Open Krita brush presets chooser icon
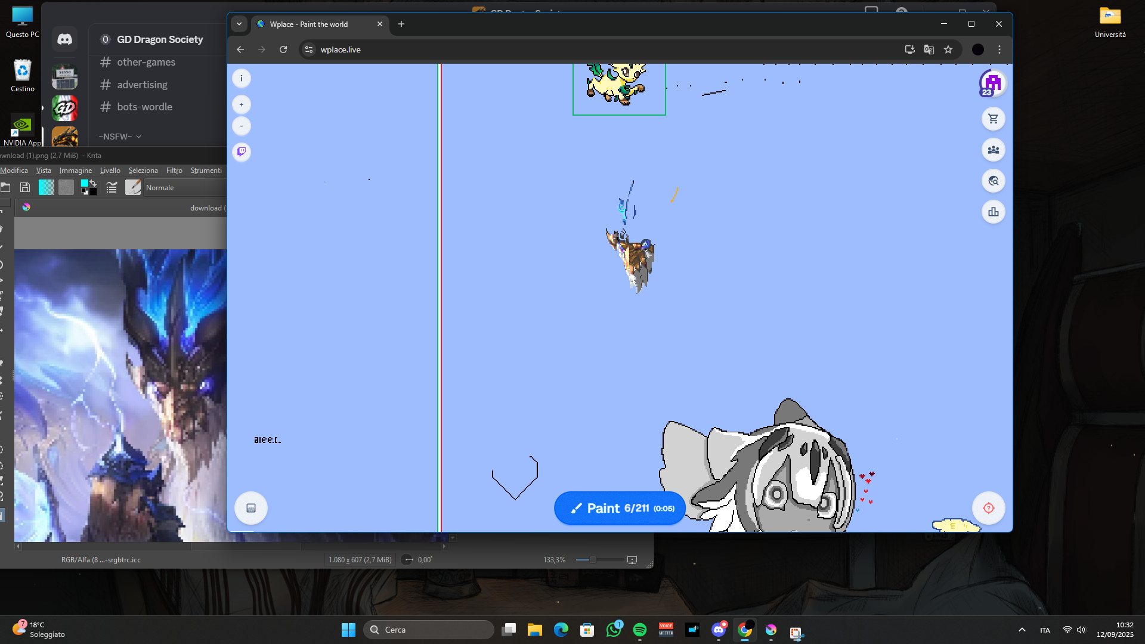The image size is (1145, 644). (133, 187)
